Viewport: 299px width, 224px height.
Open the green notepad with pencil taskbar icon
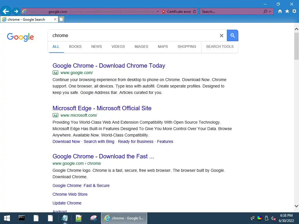79,218
